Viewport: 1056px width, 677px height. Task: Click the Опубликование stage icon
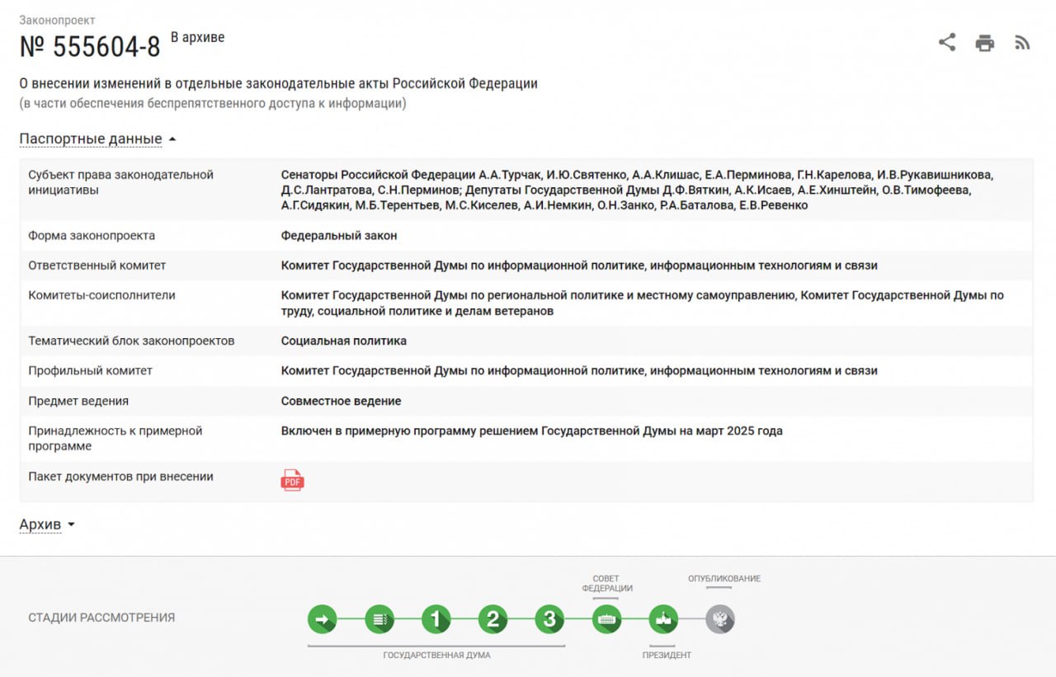[x=720, y=618]
